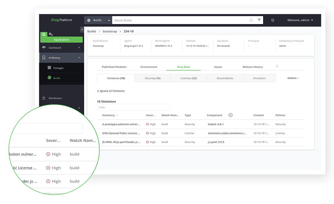Go to bootstrap in the breadcrumb

coord(109,31)
